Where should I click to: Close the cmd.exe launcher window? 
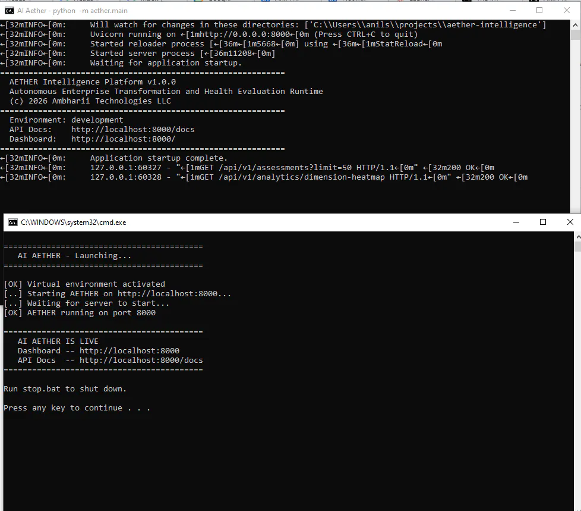tap(570, 222)
